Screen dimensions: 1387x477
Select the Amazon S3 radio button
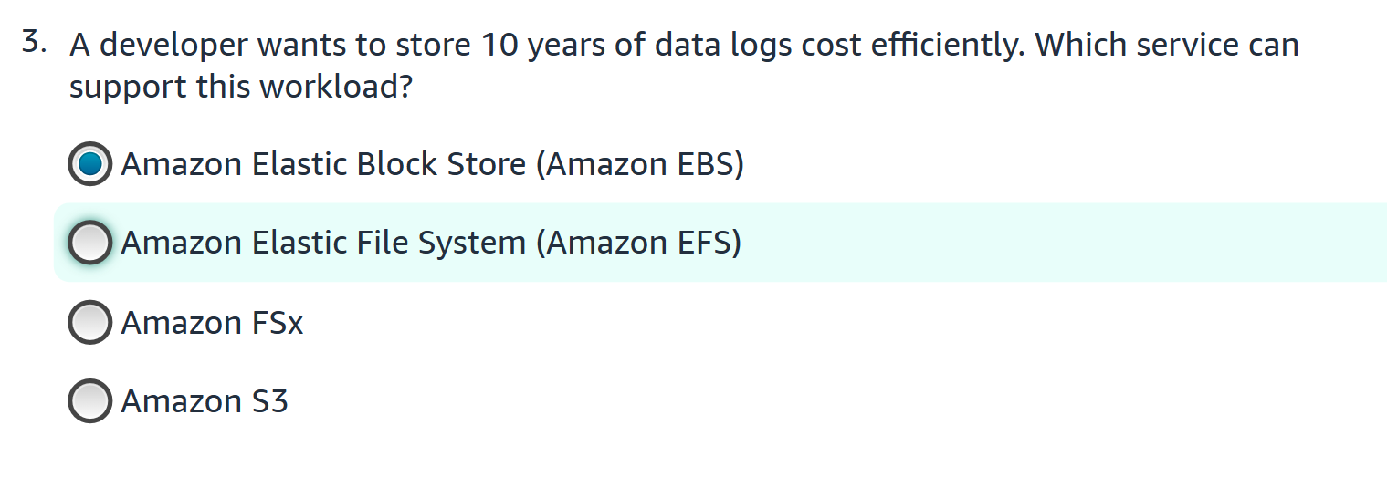coord(90,400)
